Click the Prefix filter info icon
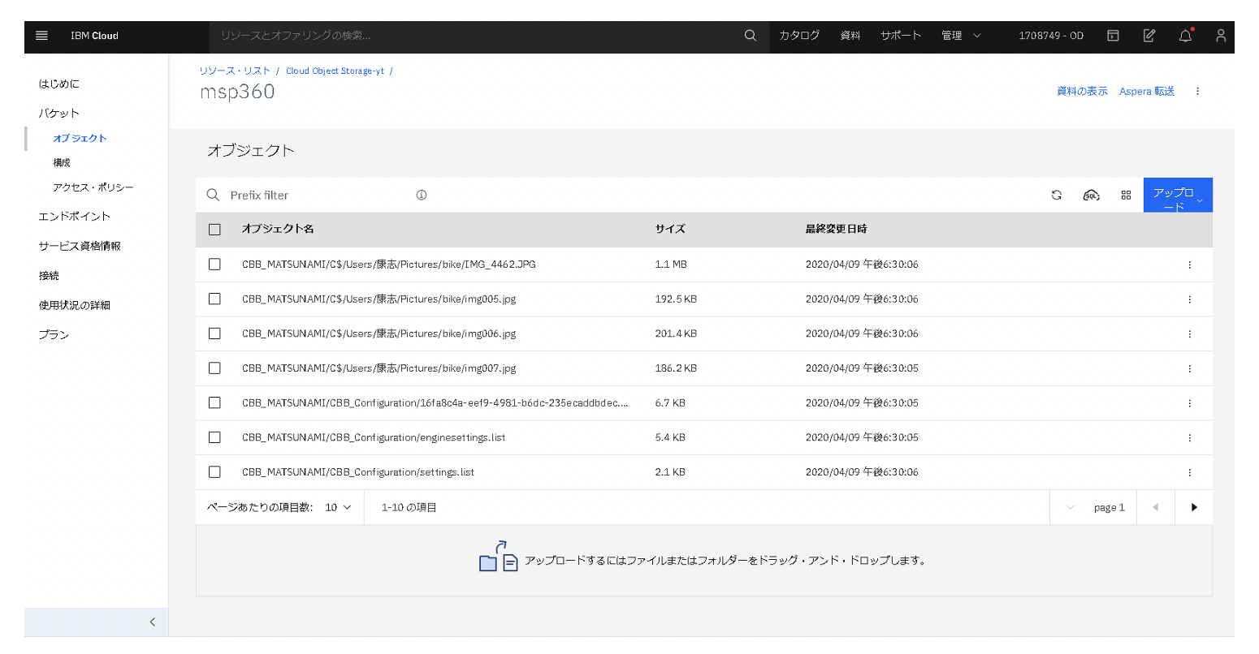This screenshot has height=654, width=1259. (422, 195)
